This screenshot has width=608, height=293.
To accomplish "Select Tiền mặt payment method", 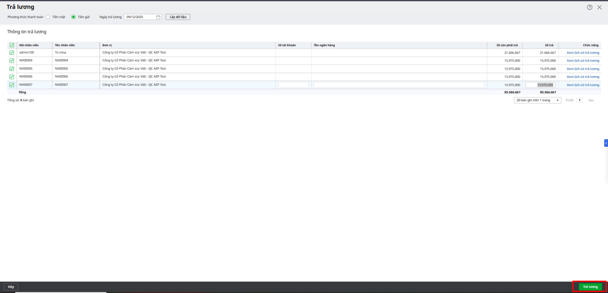I will (48, 17).
